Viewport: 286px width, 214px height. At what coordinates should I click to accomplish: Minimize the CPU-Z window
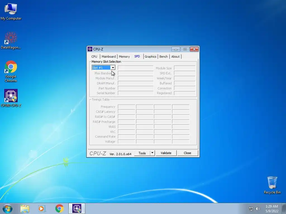click(176, 49)
